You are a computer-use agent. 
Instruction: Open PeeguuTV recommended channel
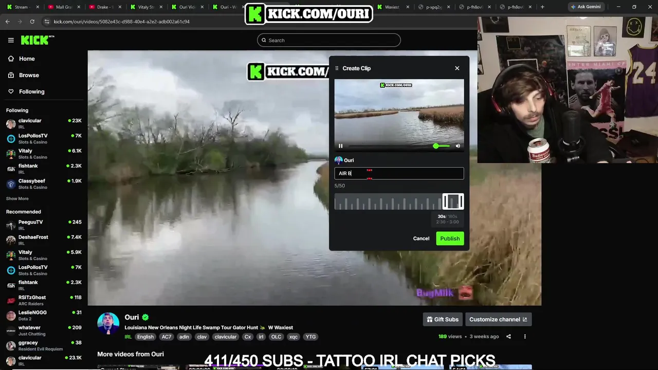pyautogui.click(x=44, y=225)
